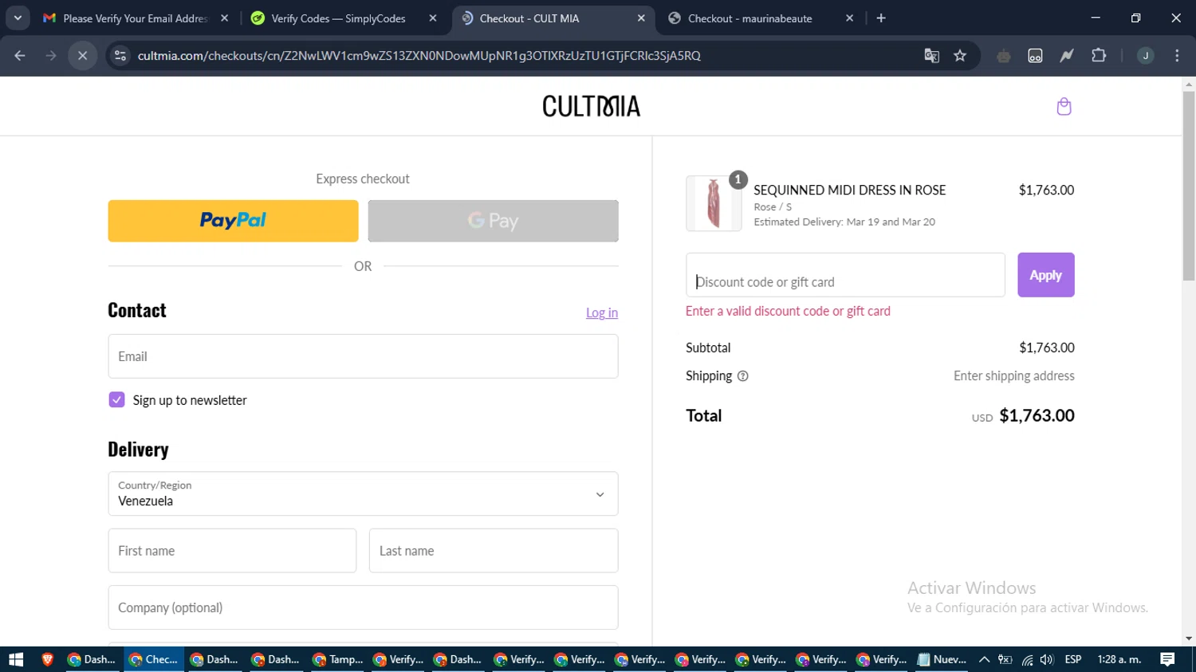The height and width of the screenshot is (672, 1196).
Task: Focus the Company (optional) field
Action: (363, 607)
